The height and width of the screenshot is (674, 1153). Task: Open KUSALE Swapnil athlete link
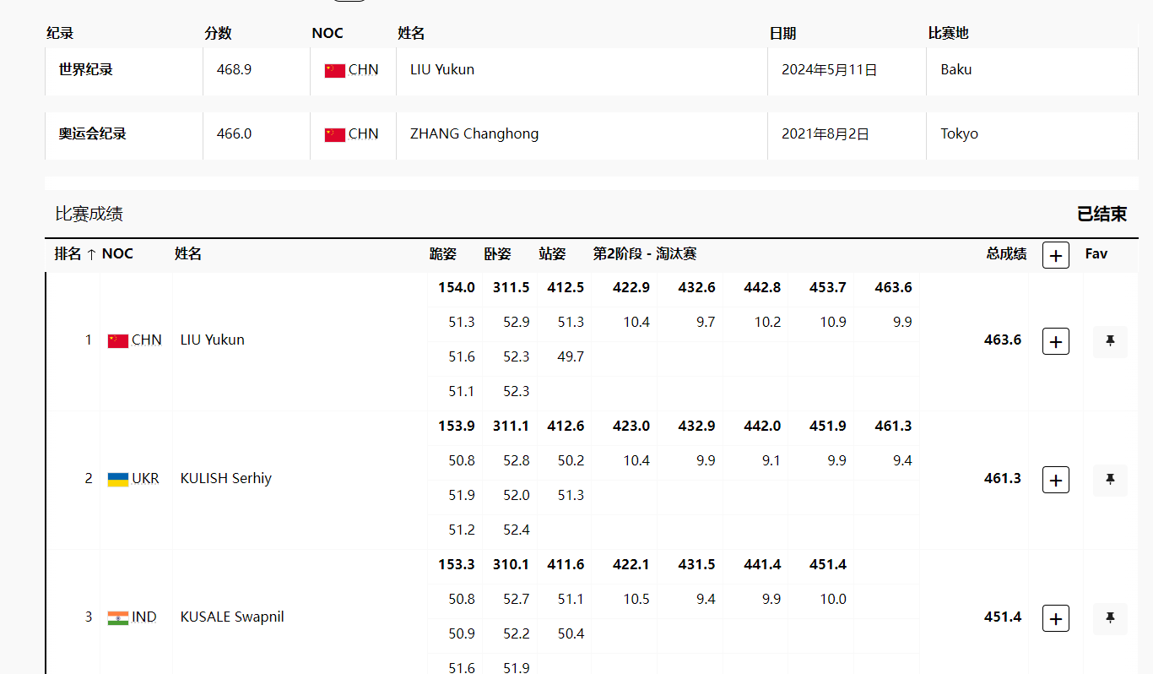click(232, 617)
